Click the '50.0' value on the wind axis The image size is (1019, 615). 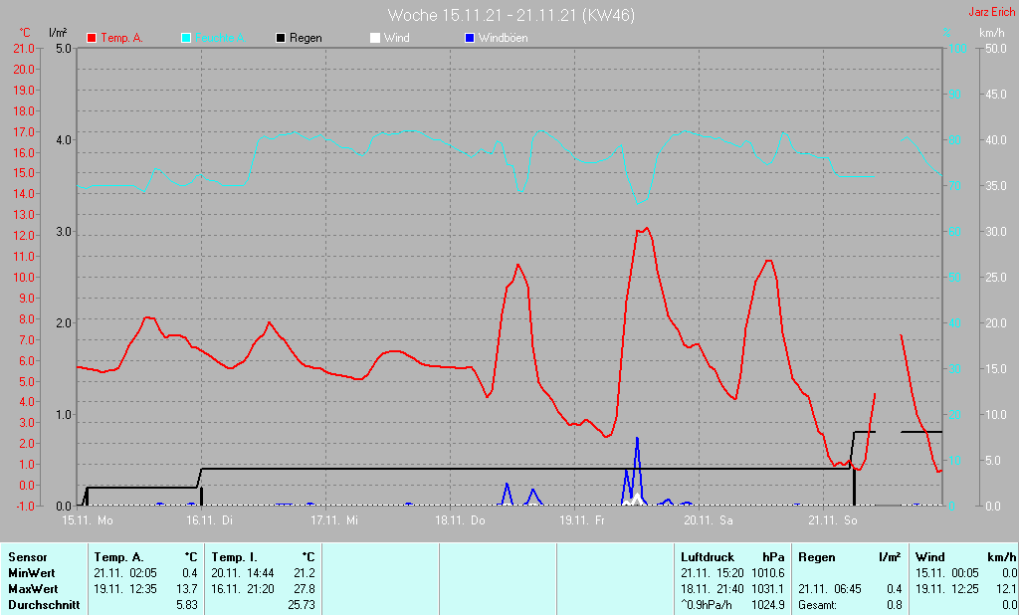(x=996, y=49)
